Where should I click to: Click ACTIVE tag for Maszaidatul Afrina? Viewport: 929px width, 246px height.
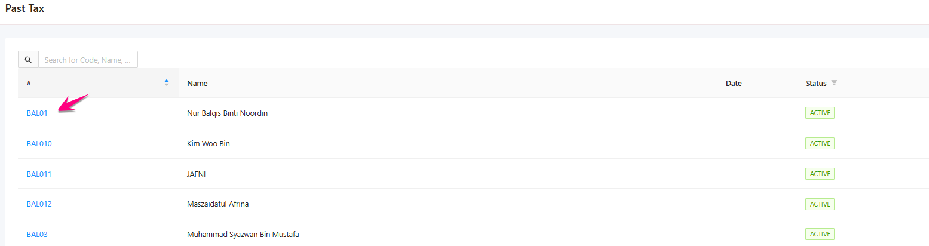[x=820, y=204]
